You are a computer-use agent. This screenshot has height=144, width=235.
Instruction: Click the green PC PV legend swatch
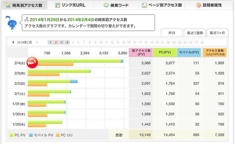(x=12, y=135)
